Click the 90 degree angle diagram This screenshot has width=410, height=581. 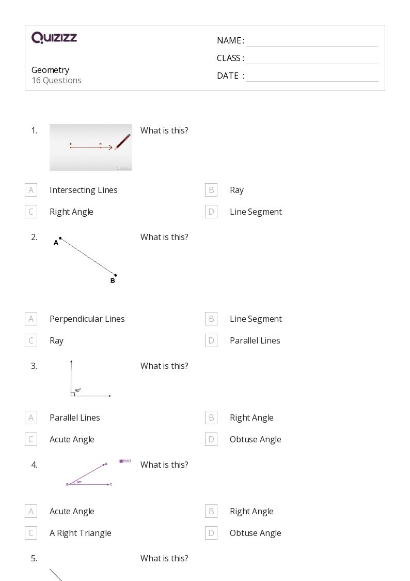pyautogui.click(x=90, y=379)
